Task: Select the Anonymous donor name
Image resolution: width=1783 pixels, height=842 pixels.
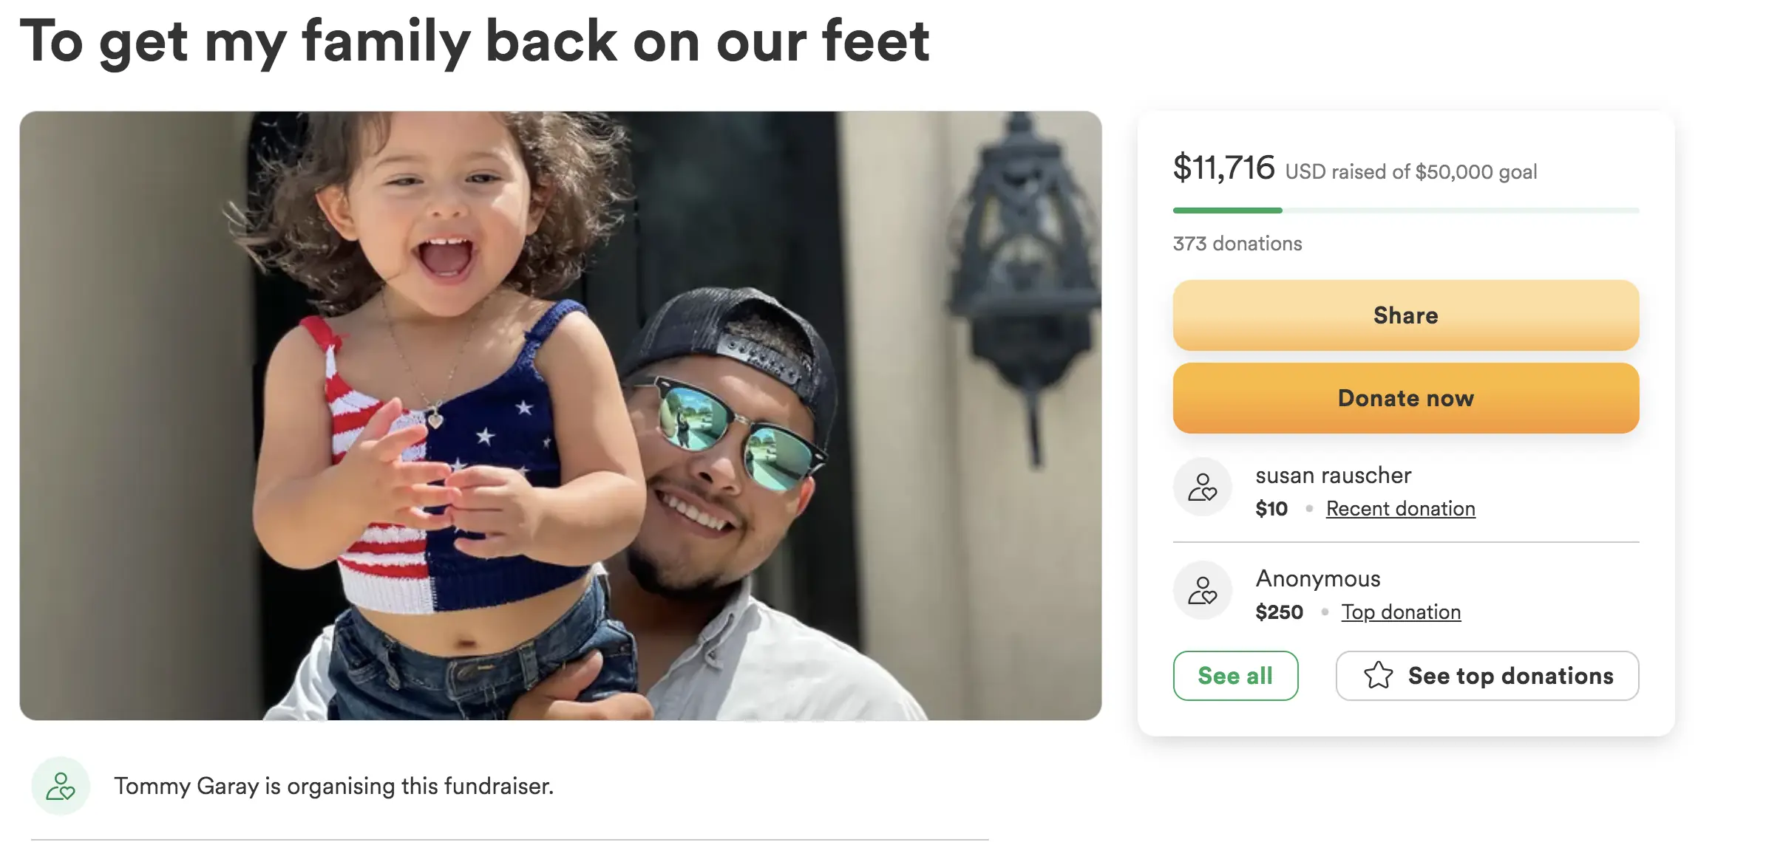Action: (1317, 579)
